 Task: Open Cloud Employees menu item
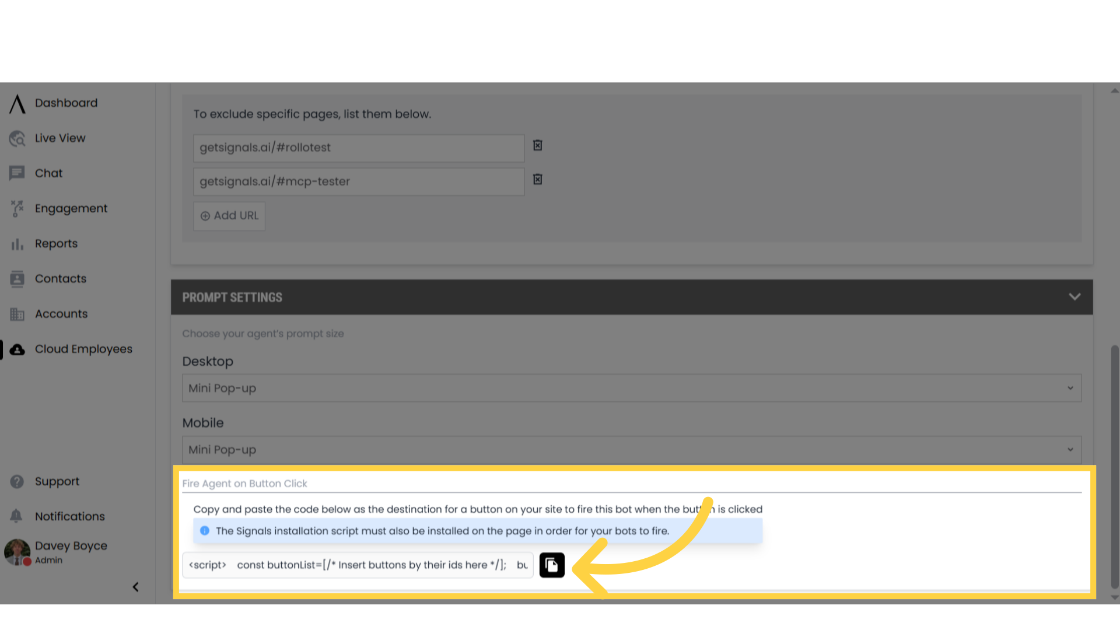click(83, 349)
